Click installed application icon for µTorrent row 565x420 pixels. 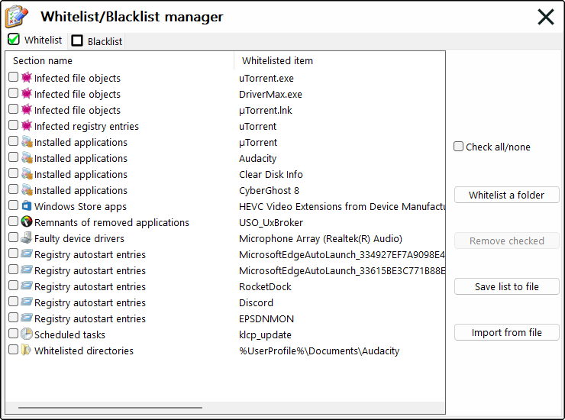[x=26, y=141]
